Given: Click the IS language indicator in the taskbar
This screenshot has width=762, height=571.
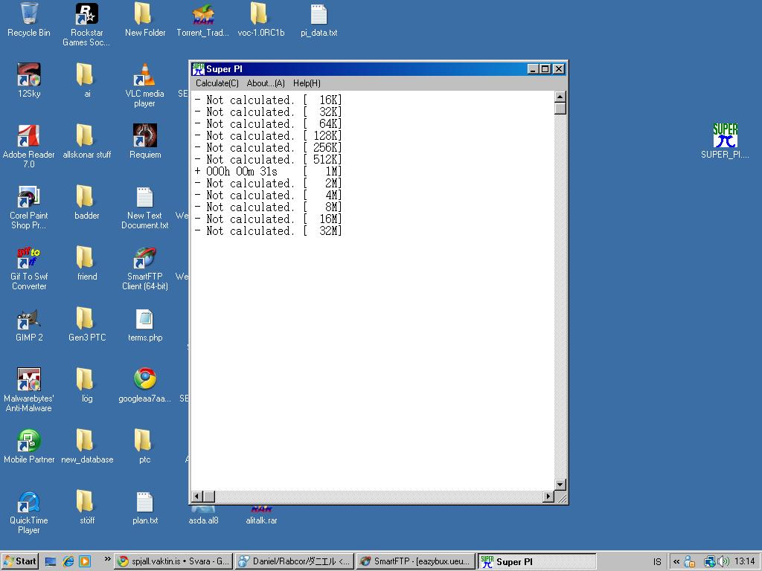Looking at the screenshot, I should click(657, 561).
